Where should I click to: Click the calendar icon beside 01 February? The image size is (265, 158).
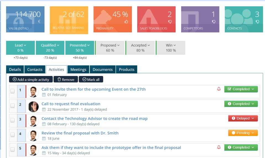(x=44, y=95)
